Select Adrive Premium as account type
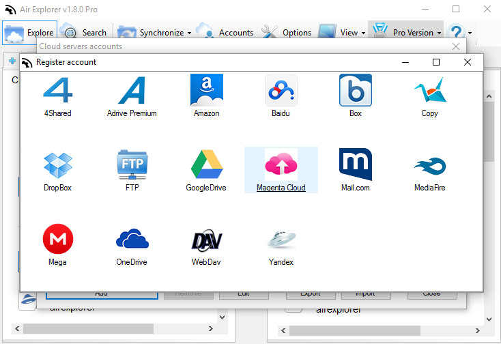 132,90
